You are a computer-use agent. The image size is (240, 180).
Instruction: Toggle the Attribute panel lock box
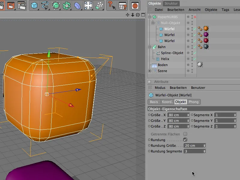pos(149,82)
